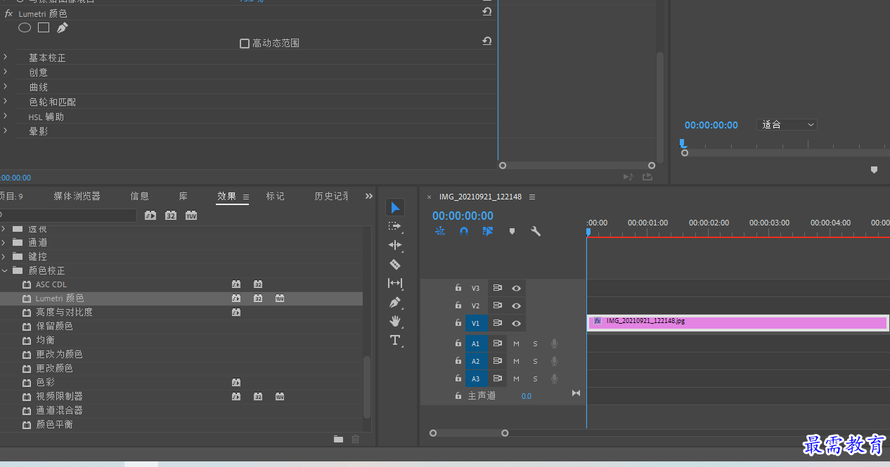Click the insert sequences as nests icon
This screenshot has width=890, height=467.
pos(440,231)
